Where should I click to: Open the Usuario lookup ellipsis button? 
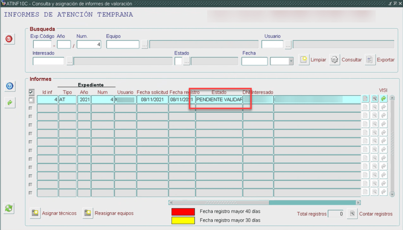point(288,44)
